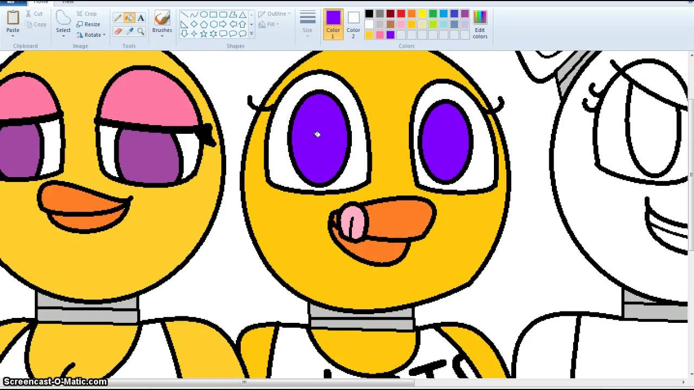694x390 pixels.
Task: Click the Resize button
Action: point(88,24)
